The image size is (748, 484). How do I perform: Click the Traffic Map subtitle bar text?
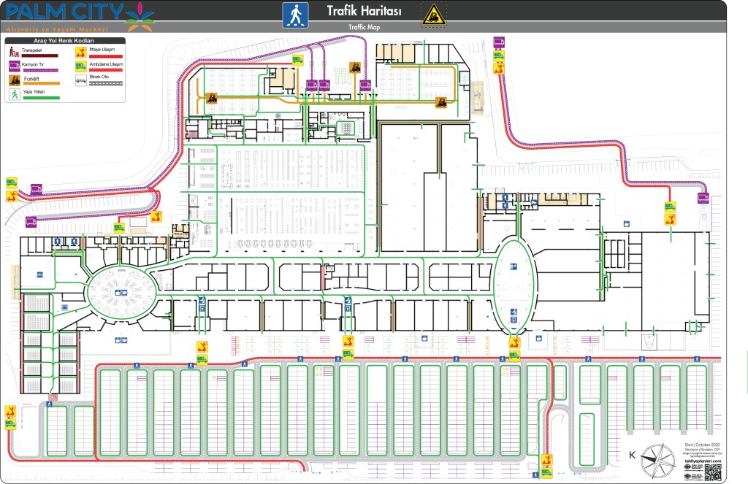(x=365, y=27)
